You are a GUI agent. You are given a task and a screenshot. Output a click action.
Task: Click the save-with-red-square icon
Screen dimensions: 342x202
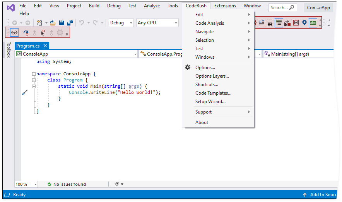pyautogui.click(x=287, y=23)
